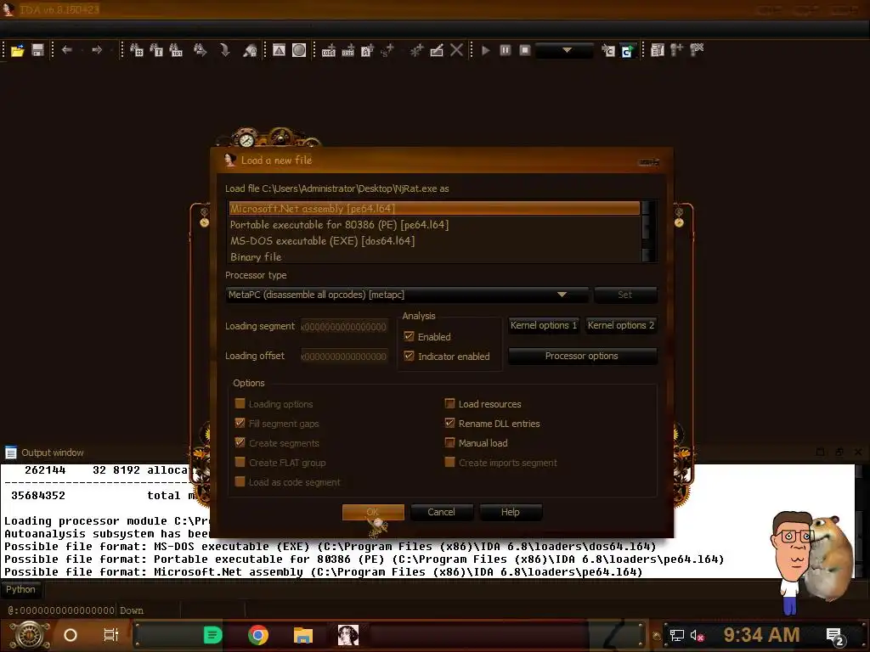Open Google Chrome from the taskbar
Screen dimensions: 870x652
(x=258, y=635)
